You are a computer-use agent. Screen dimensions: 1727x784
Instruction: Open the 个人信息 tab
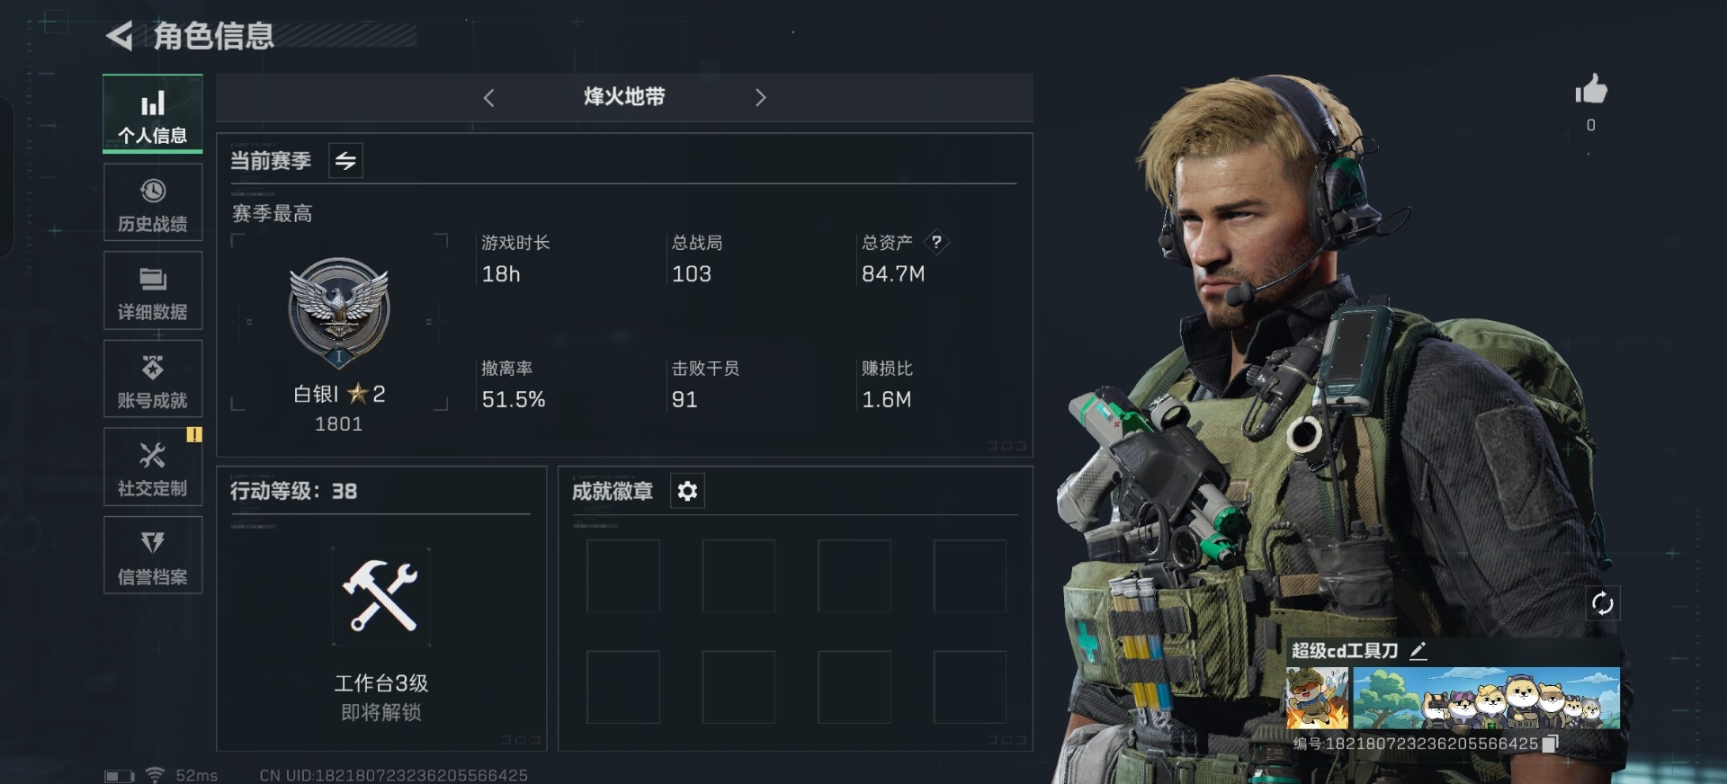(152, 114)
